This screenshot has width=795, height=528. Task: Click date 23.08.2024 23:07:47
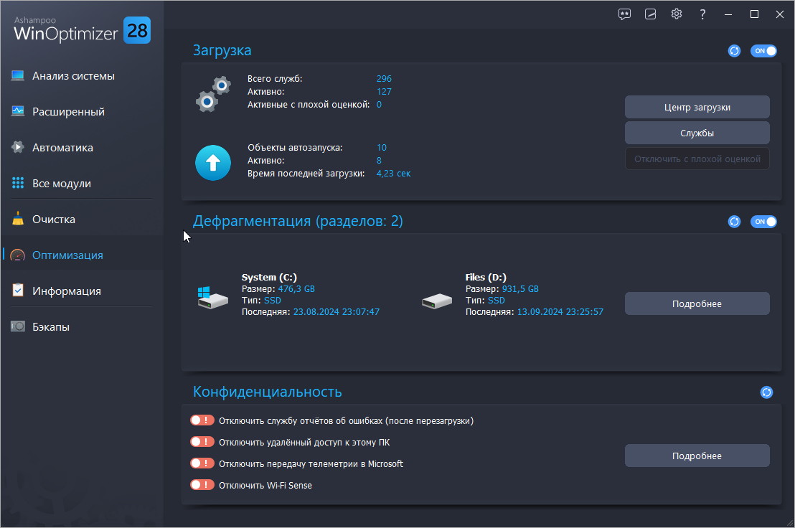point(336,311)
